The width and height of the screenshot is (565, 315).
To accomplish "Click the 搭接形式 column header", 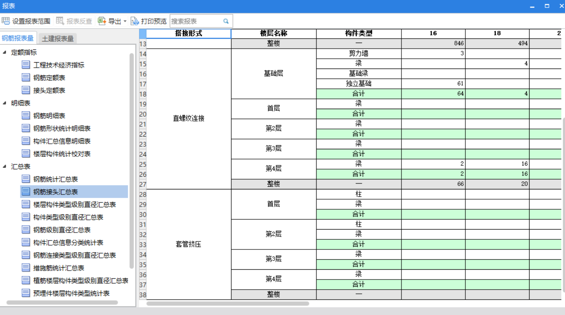I will pyautogui.click(x=188, y=33).
